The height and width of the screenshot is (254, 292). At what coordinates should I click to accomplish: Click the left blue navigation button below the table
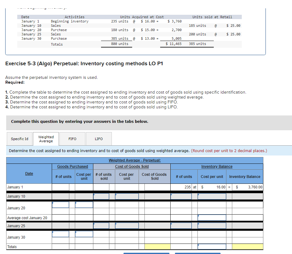point(146,253)
